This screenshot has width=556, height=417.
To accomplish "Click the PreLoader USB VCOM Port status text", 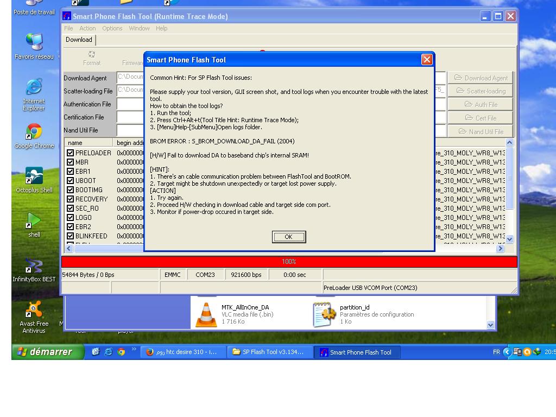I will point(370,288).
